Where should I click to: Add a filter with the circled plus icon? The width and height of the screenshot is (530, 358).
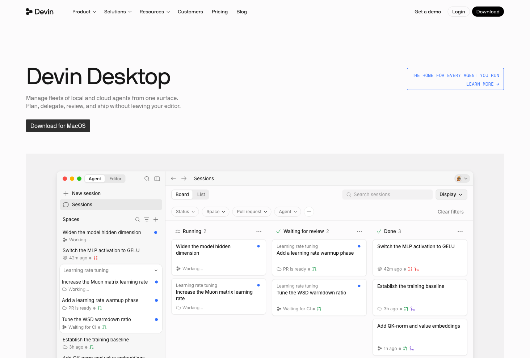tap(309, 212)
